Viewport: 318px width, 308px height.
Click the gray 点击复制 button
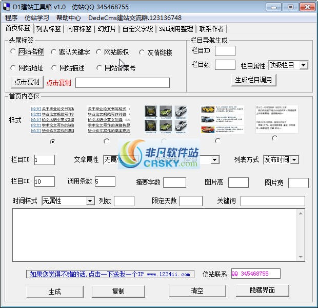(x=27, y=82)
